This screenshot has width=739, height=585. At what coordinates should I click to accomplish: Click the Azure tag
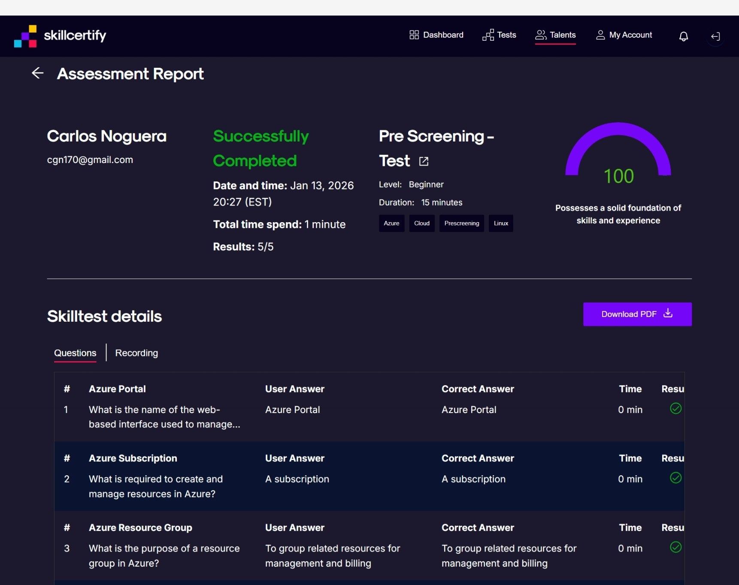pyautogui.click(x=391, y=223)
